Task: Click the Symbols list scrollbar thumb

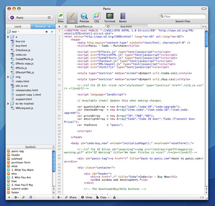Action: tap(54, 161)
